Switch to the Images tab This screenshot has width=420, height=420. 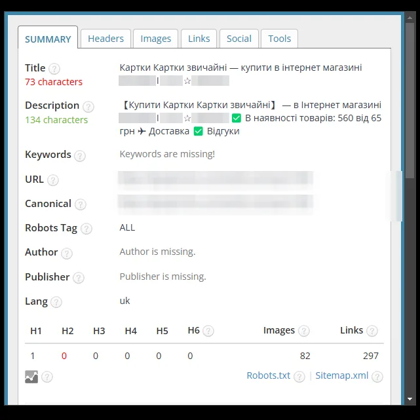pyautogui.click(x=156, y=39)
